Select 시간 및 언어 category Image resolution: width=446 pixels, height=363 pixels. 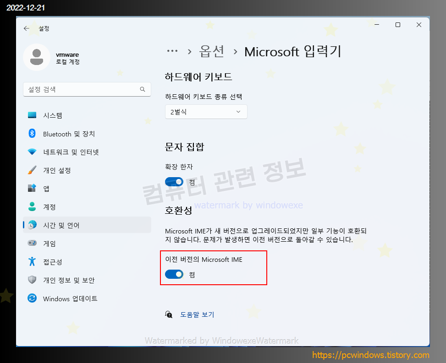[87, 225]
